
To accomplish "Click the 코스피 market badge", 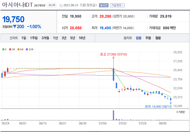I will [52, 5].
